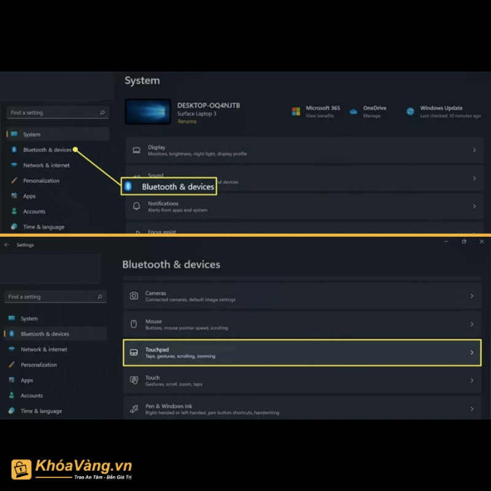Click the back arrow beside Settings title
491x491 pixels.
(x=7, y=245)
